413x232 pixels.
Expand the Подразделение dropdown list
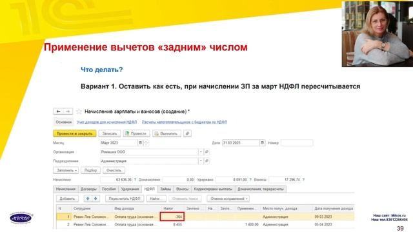[x=201, y=161]
